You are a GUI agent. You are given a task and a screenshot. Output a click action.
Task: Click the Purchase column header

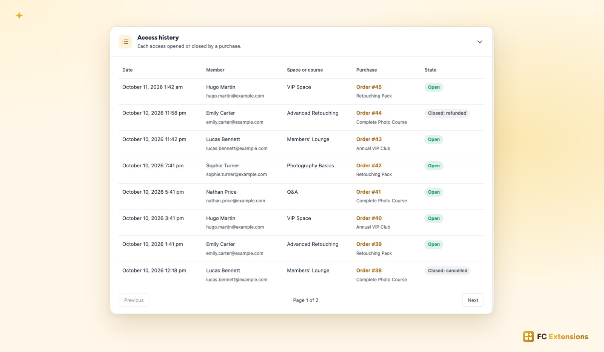366,70
